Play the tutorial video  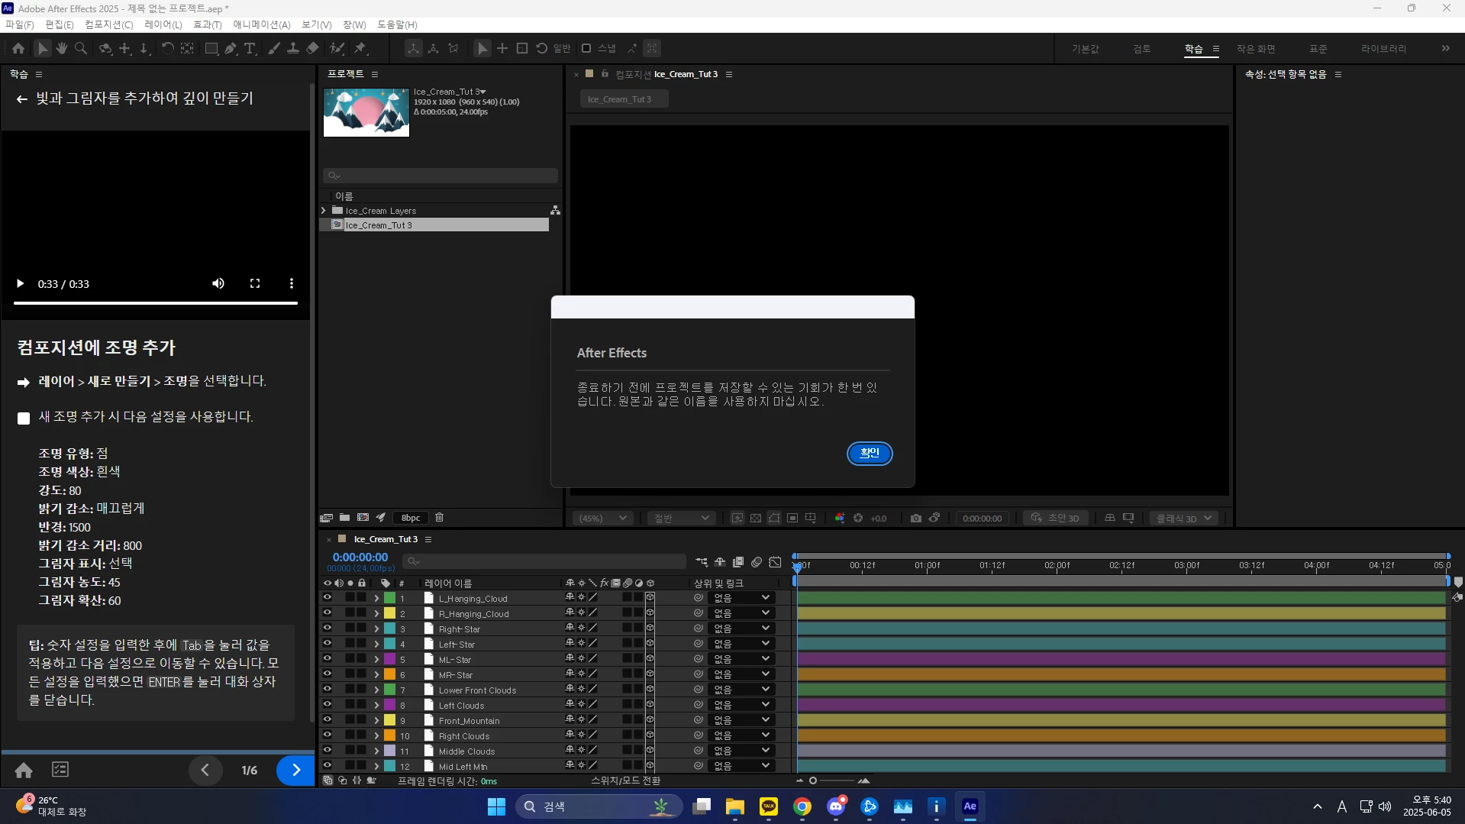[x=20, y=284]
